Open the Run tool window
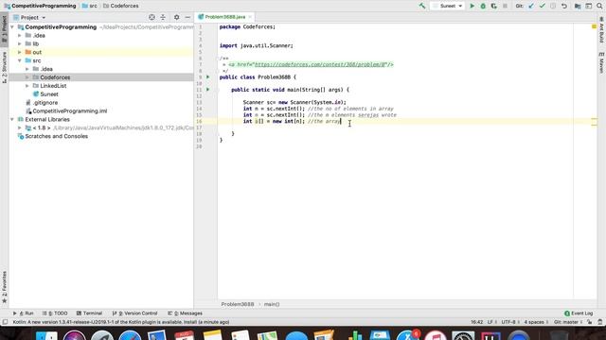 pos(23,314)
